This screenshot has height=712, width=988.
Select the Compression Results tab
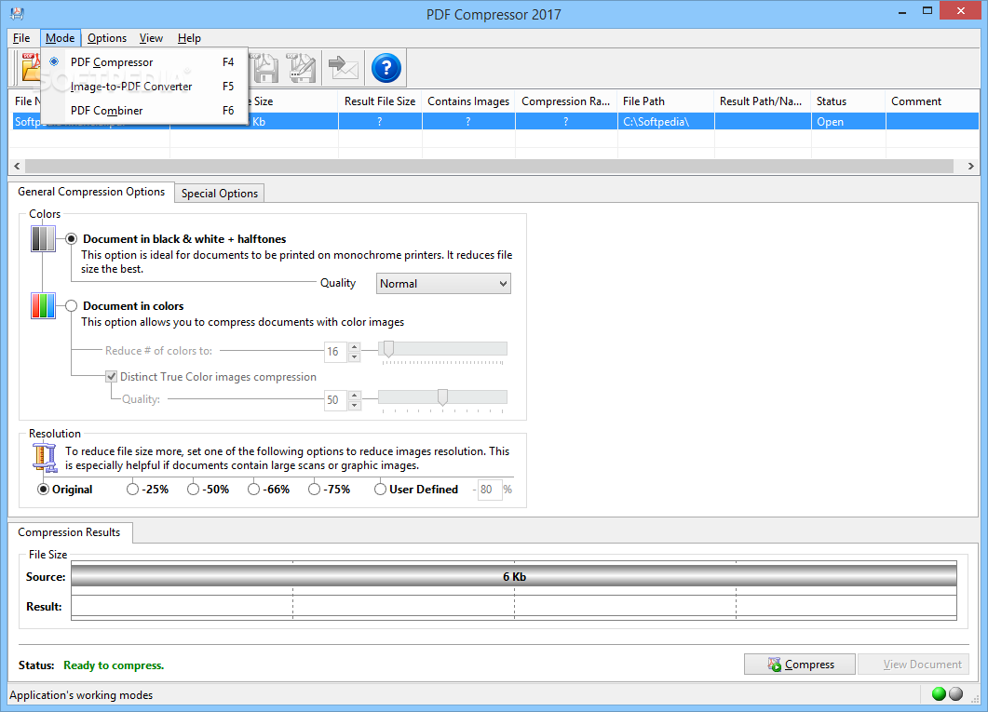point(69,532)
